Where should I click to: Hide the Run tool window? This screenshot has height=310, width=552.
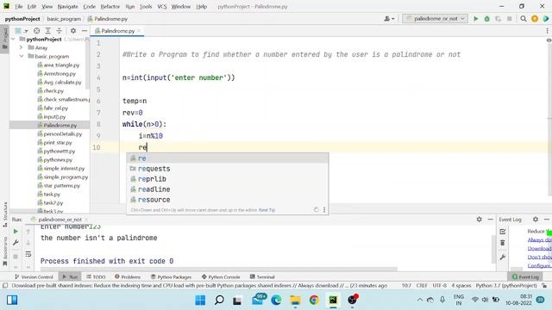click(491, 220)
